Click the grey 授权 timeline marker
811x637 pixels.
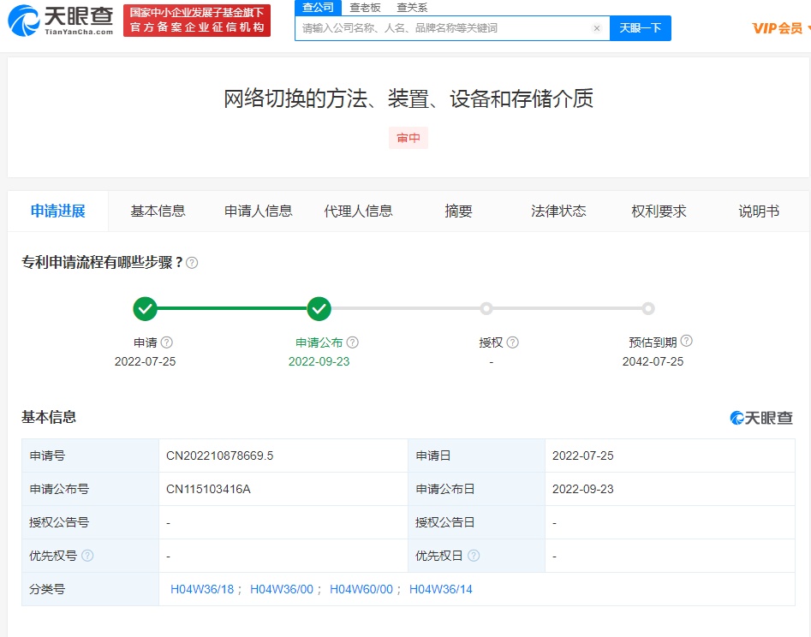[486, 309]
